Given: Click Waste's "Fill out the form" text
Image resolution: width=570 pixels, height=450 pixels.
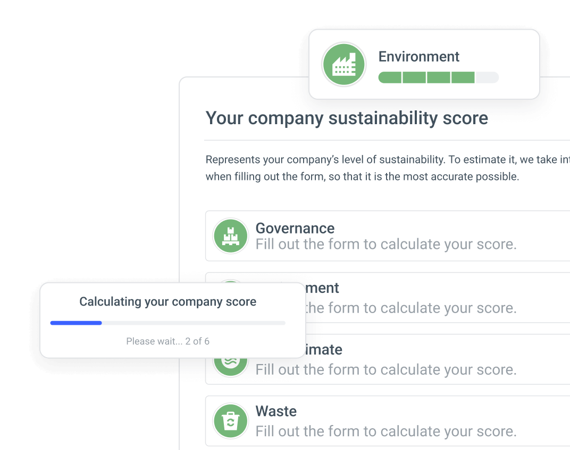Looking at the screenshot, I should pyautogui.click(x=385, y=431).
